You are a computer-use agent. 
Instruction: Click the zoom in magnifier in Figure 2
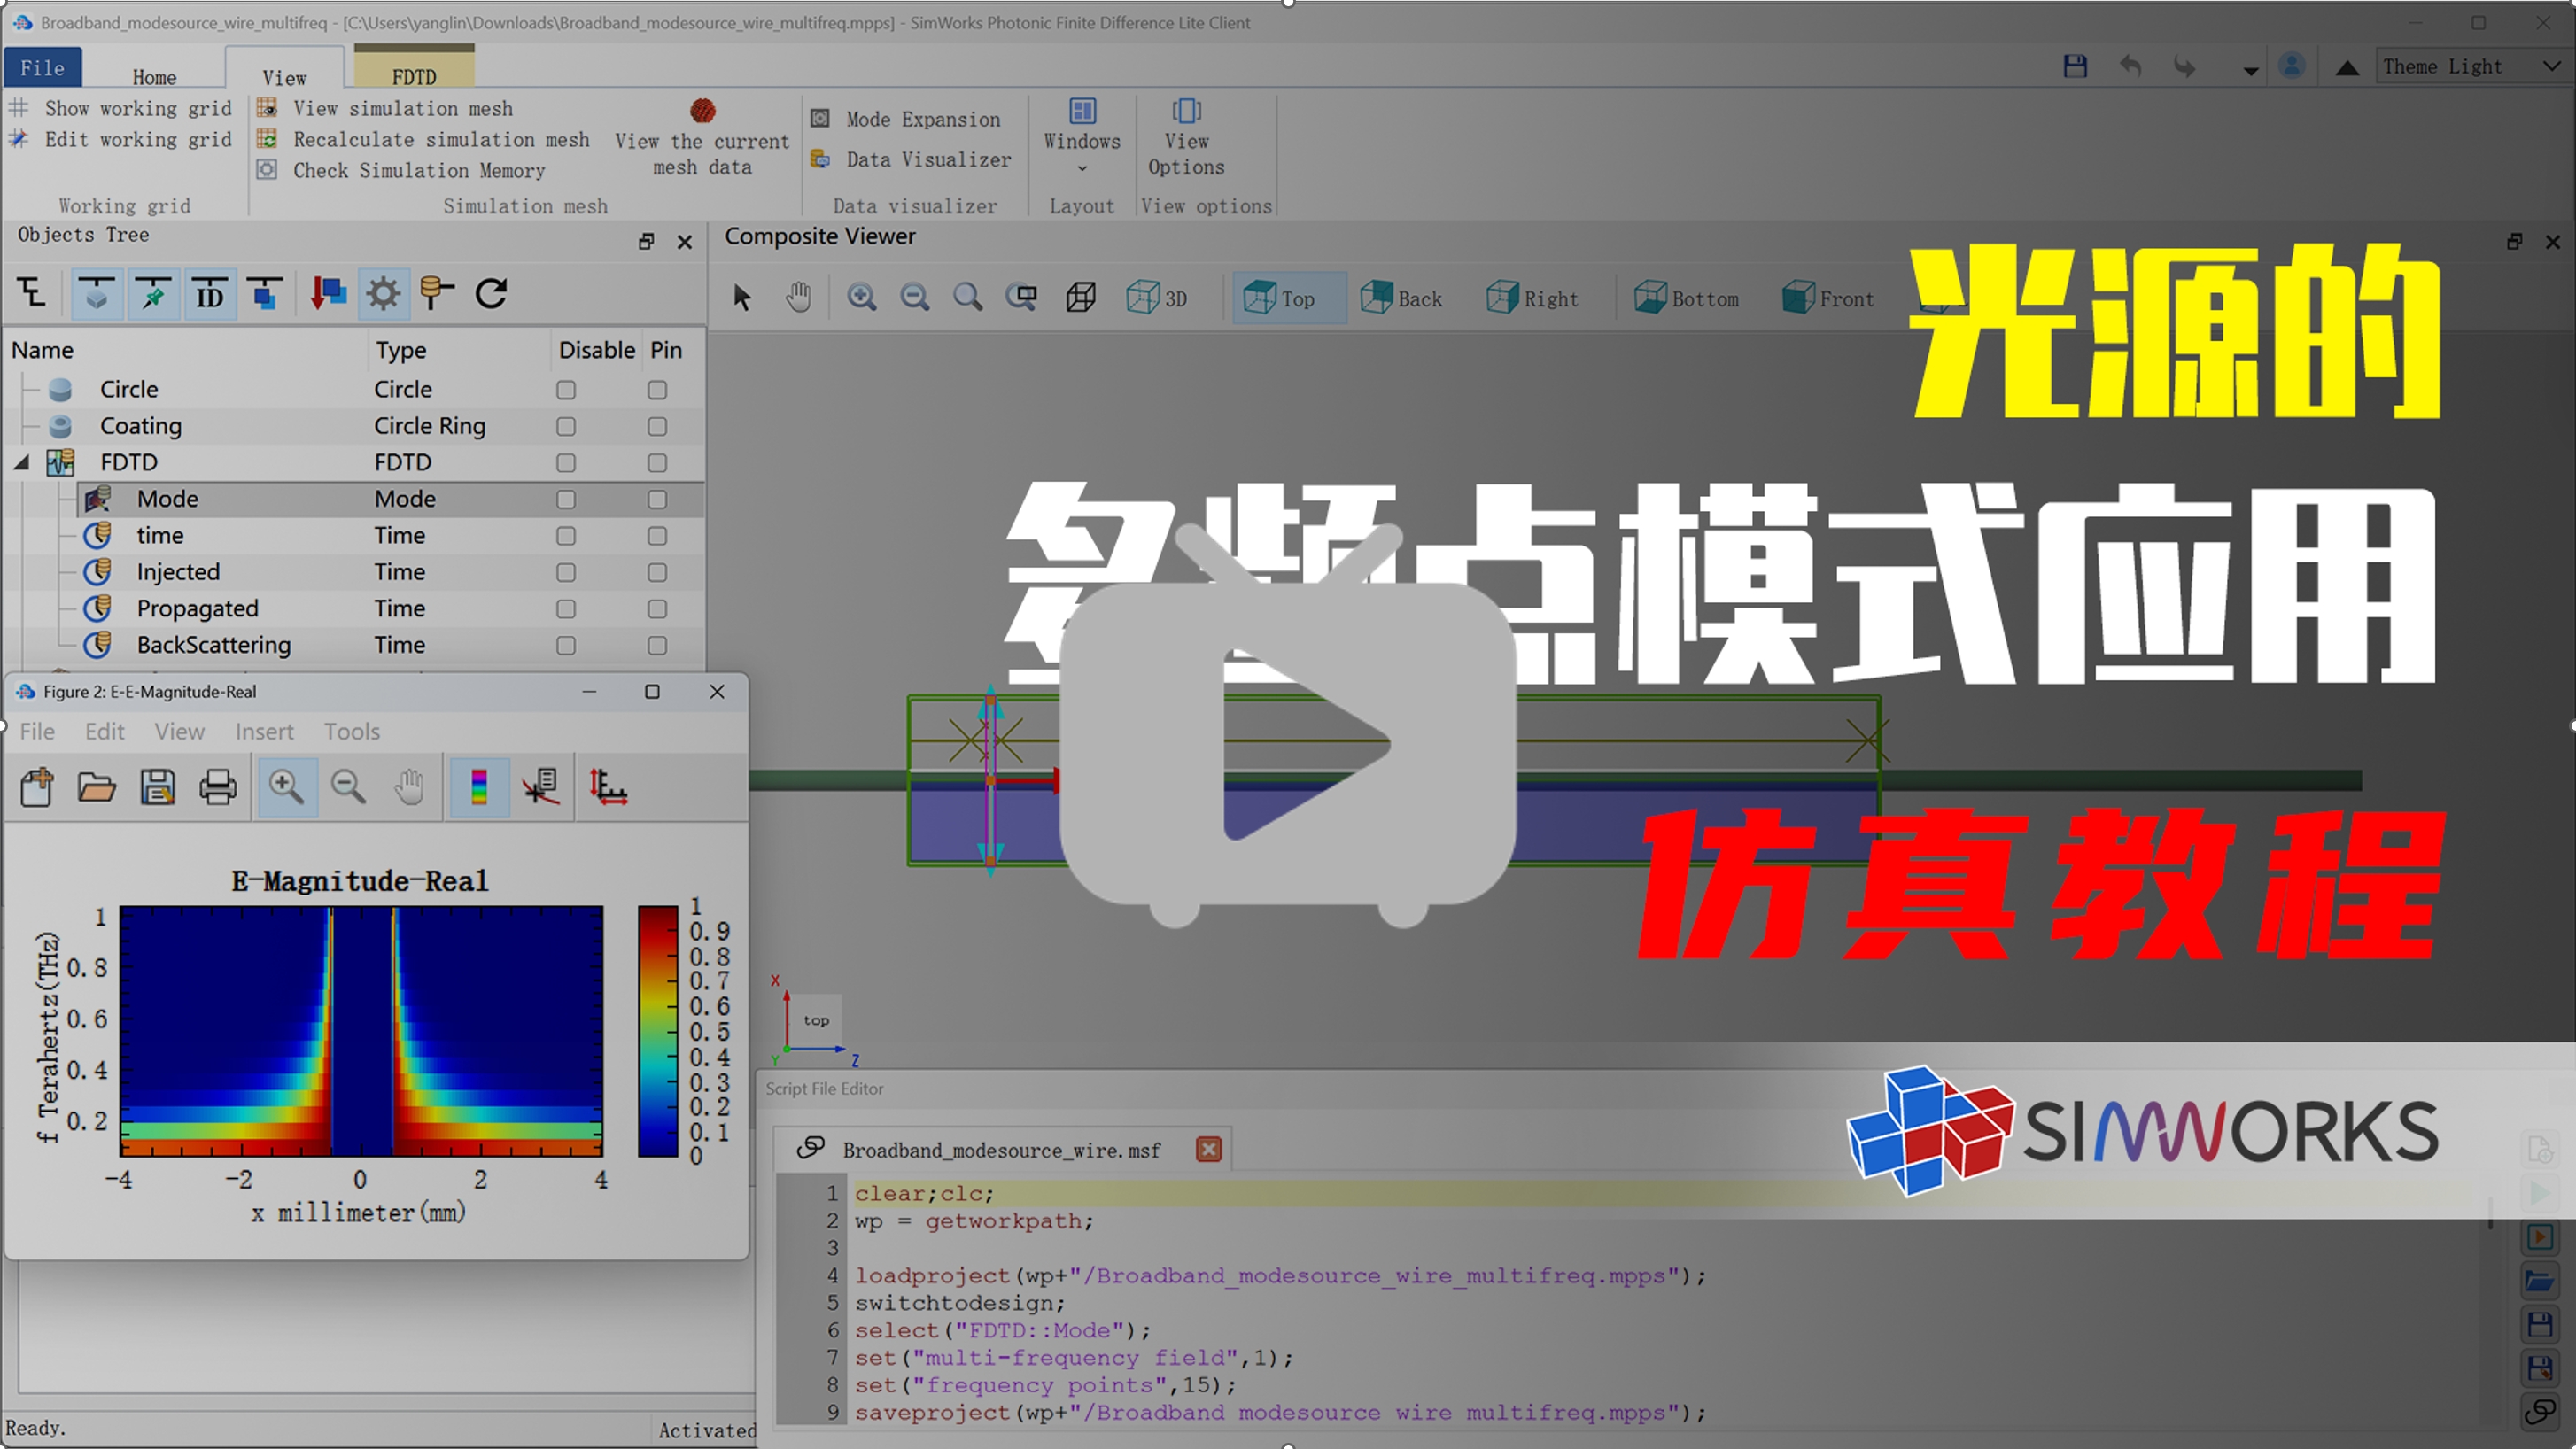point(286,788)
